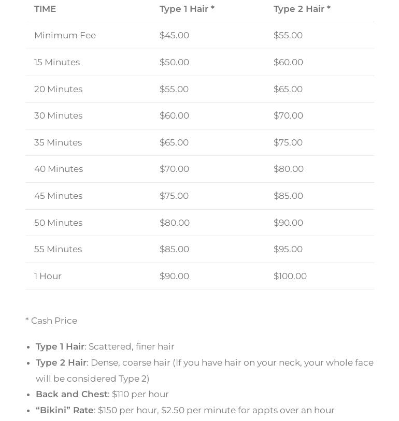This screenshot has width=399, height=421.
Task: Click the Type 1 Hair column header
Action: pyautogui.click(x=187, y=9)
